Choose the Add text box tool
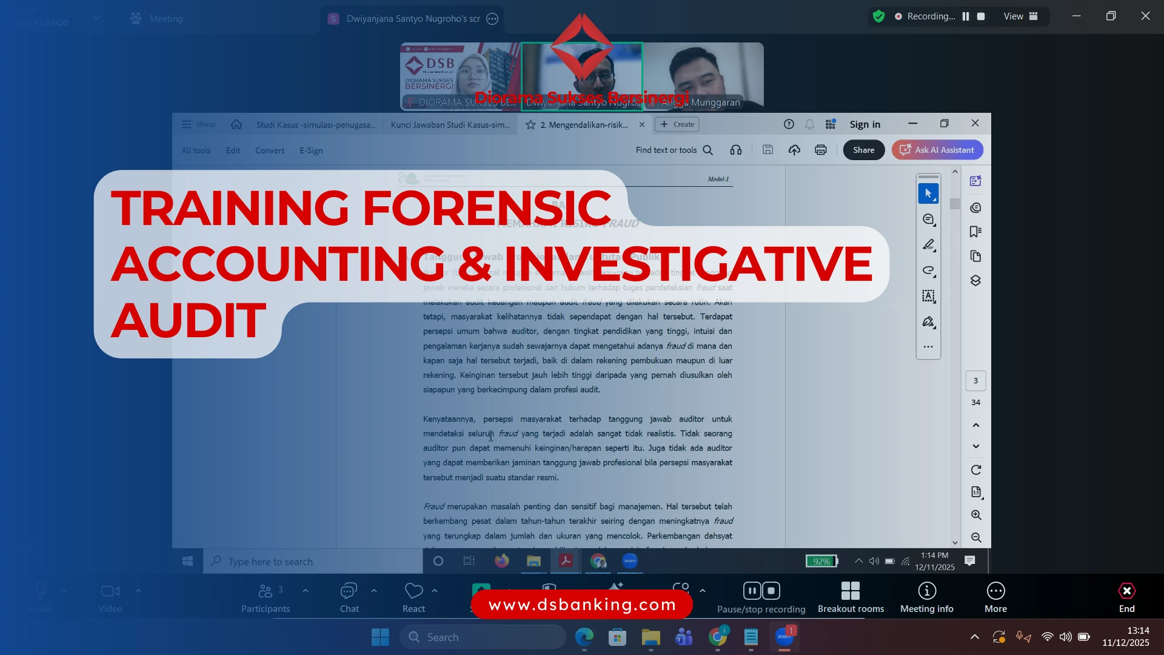The image size is (1164, 655). [x=928, y=296]
